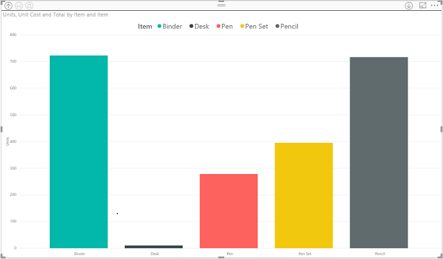Turn on drill down mode arrow icon
443x259 pixels.
[409, 5]
